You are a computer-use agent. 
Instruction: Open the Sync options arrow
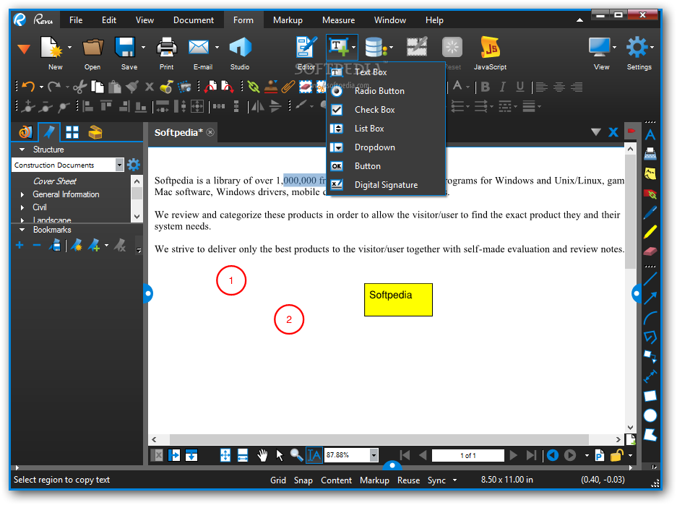point(454,480)
